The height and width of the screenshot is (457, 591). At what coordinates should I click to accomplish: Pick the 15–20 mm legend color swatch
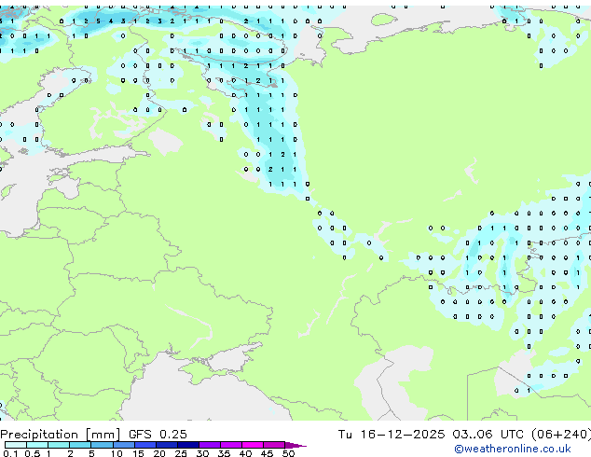coord(145,445)
